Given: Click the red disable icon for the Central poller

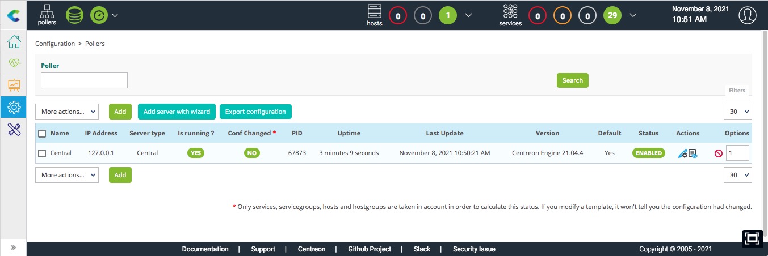Looking at the screenshot, I should pos(718,153).
